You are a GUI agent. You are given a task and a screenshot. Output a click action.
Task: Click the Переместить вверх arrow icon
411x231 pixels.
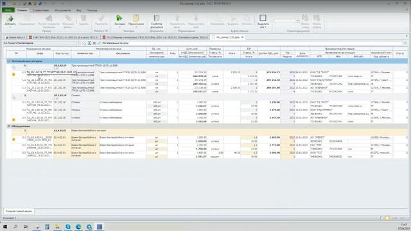tap(177, 19)
